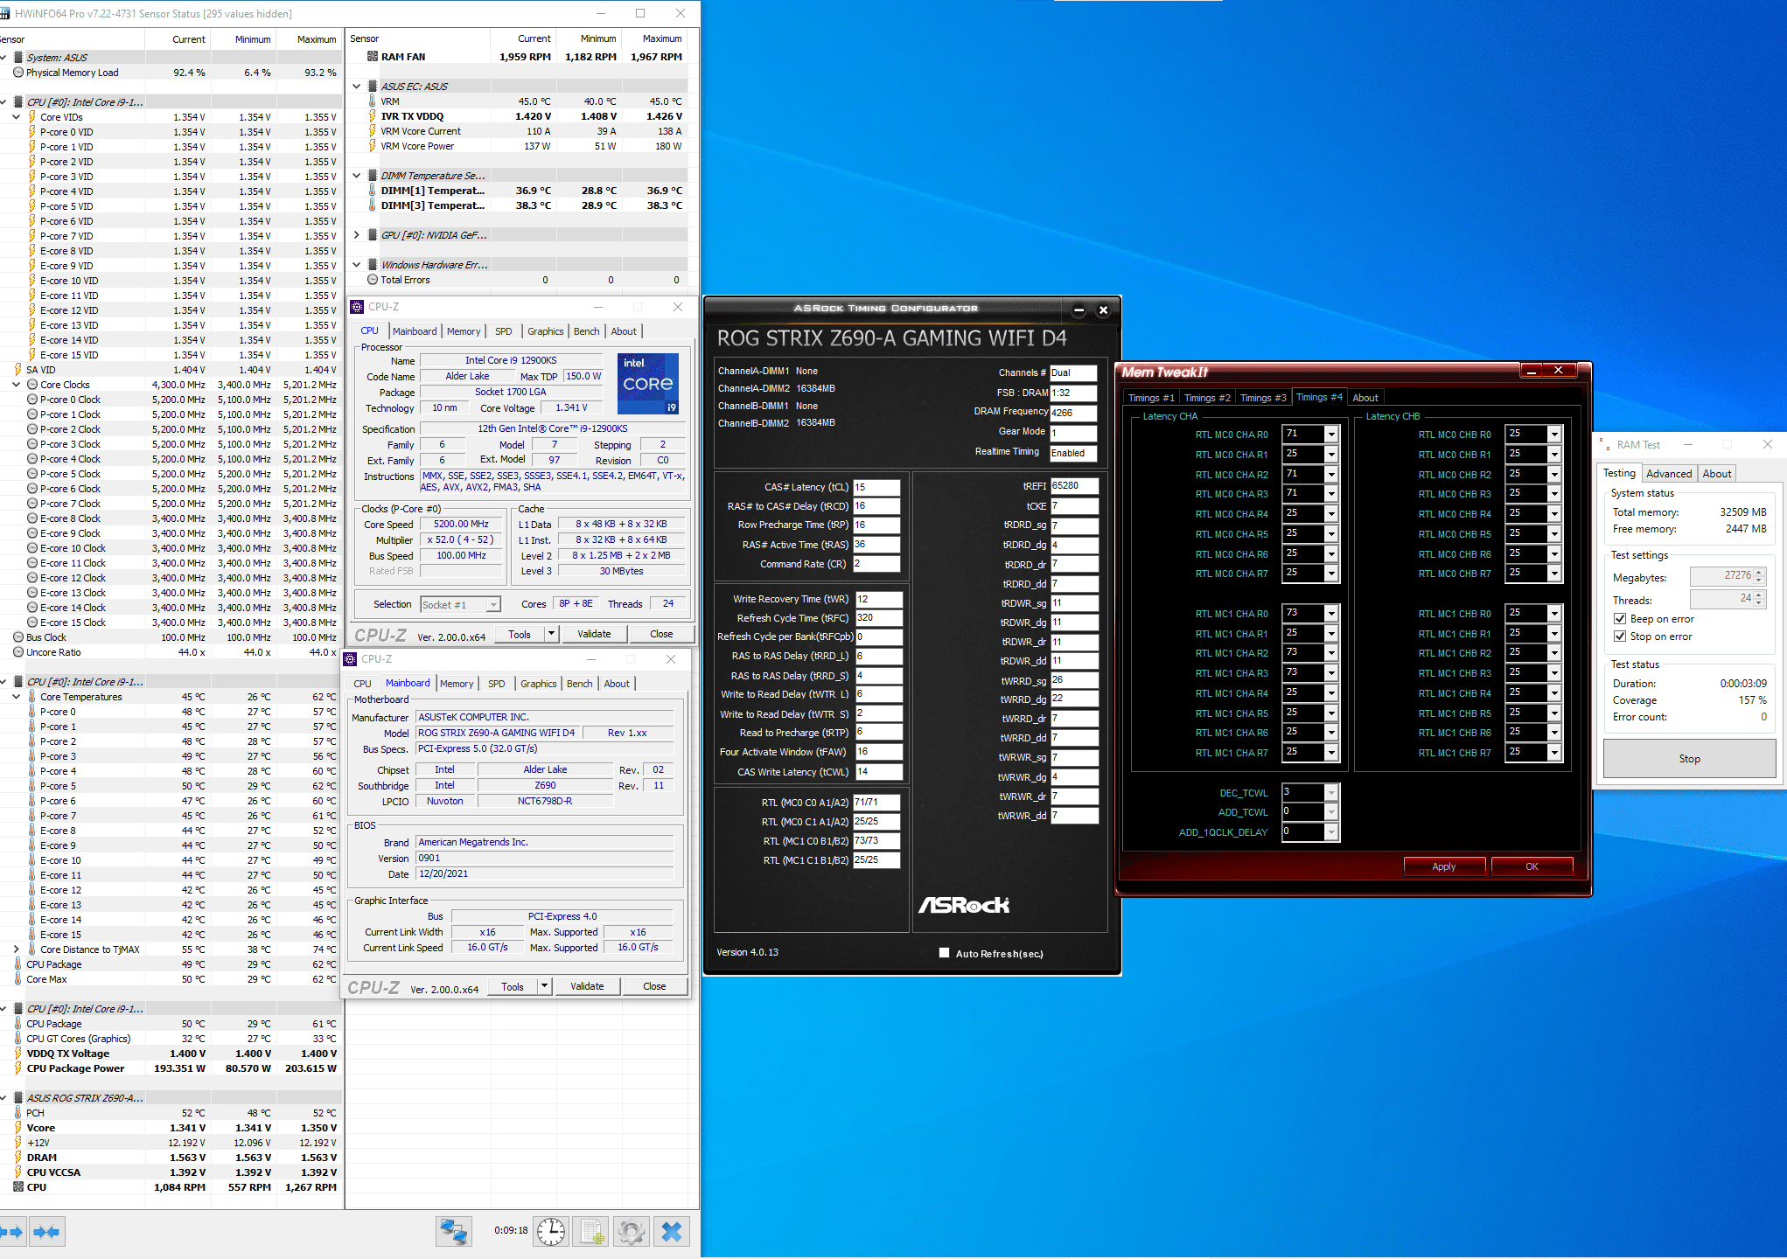Toggle Stop on error checkbox

[x=1620, y=636]
